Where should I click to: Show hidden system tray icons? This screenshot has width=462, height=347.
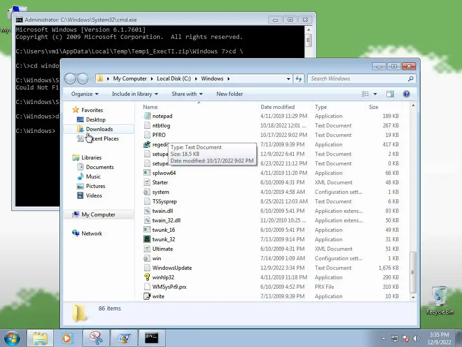point(383,338)
